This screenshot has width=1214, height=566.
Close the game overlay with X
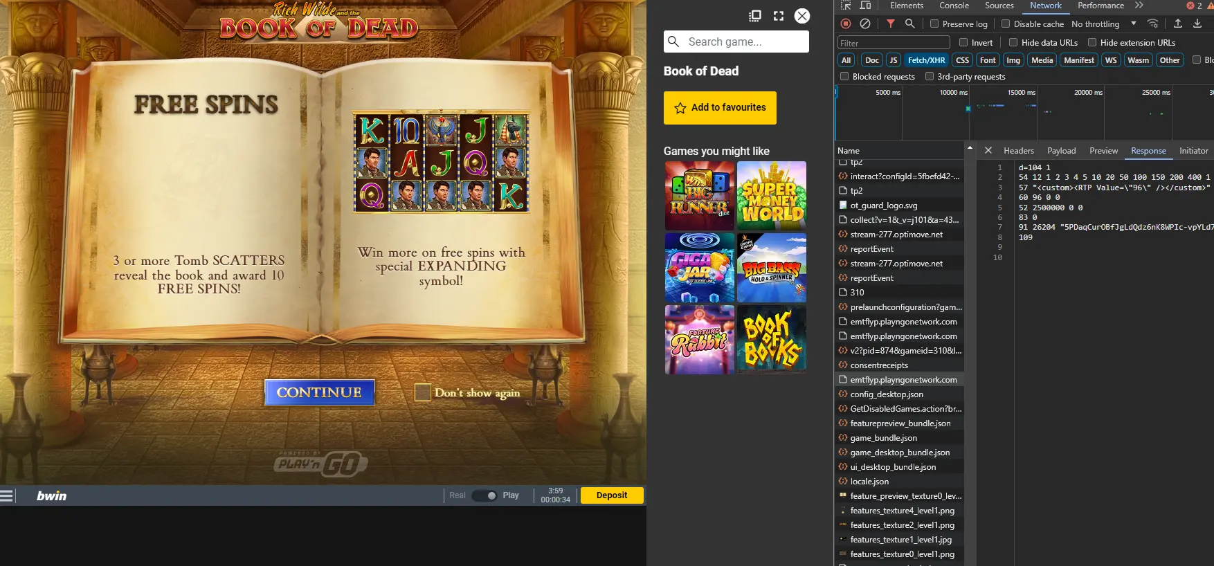(x=802, y=16)
